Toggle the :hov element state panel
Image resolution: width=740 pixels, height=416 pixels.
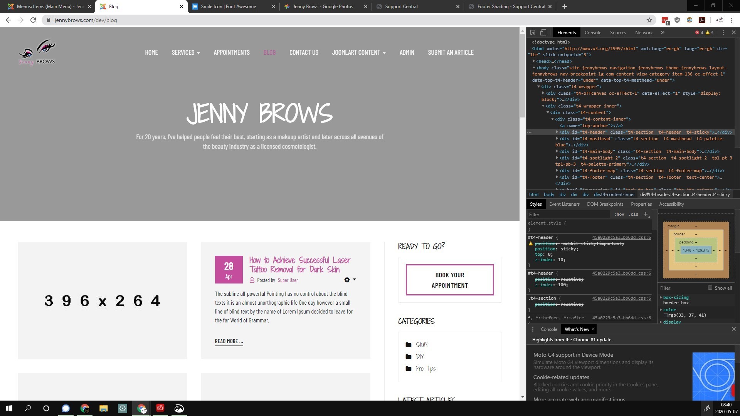coord(619,214)
